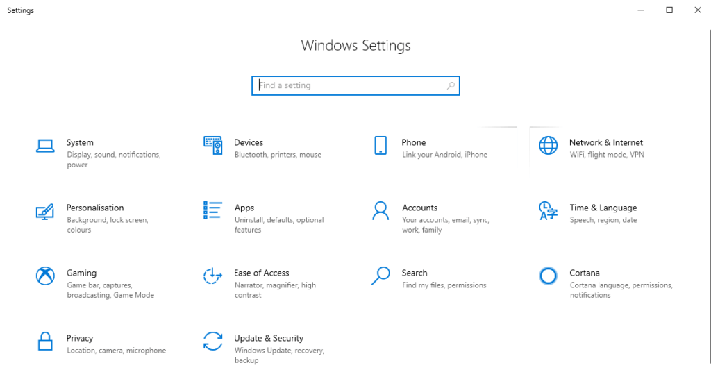Click 'Location, camera, microphone' description
Screen dimensions: 711x379
click(x=117, y=351)
